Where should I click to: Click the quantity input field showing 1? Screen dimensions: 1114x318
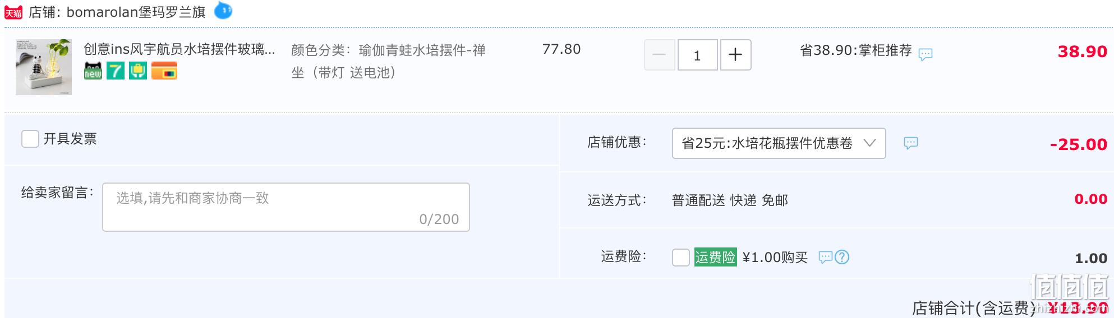698,55
